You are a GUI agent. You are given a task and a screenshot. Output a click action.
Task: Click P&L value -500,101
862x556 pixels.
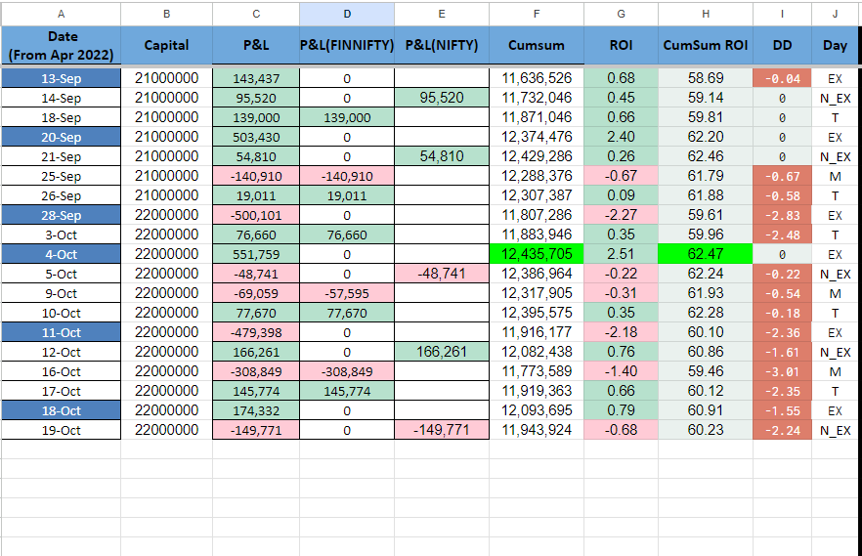pos(256,215)
